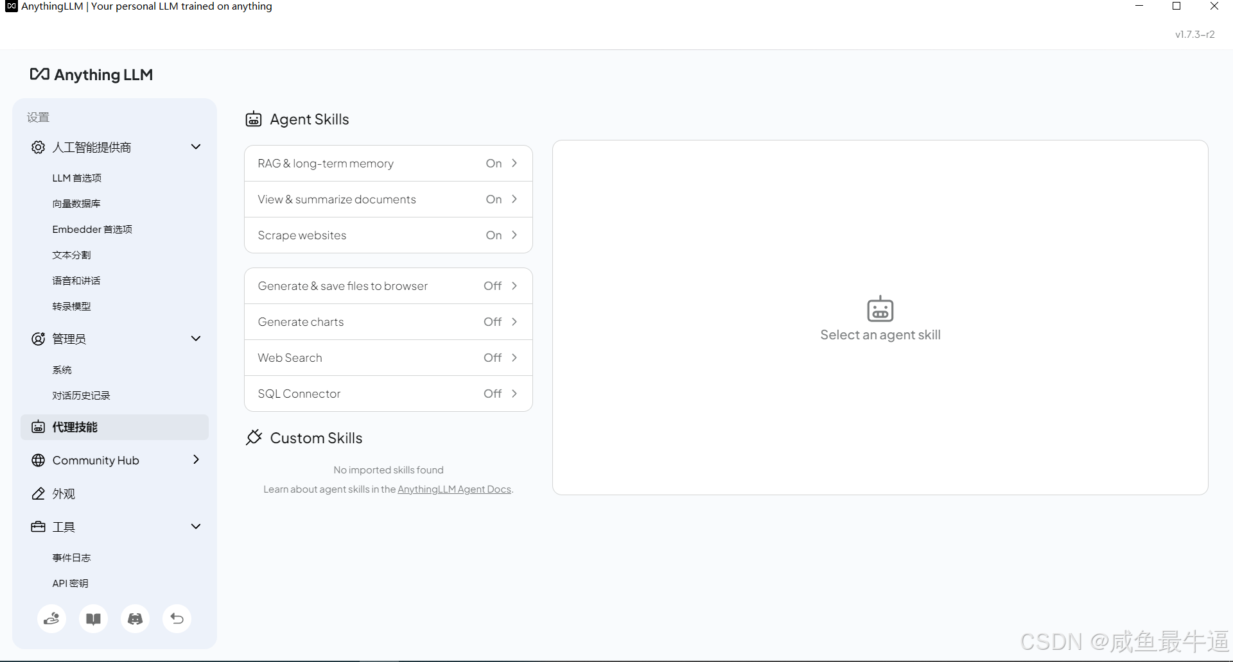Select the Web Search skill
The height and width of the screenshot is (662, 1233).
[x=389, y=358]
